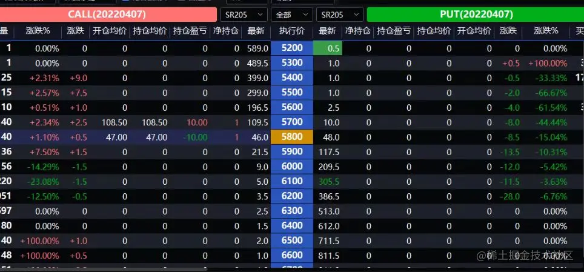This screenshot has height=272, width=584.
Task: Click the +7.50% change in 5900 row
Action: pos(45,152)
